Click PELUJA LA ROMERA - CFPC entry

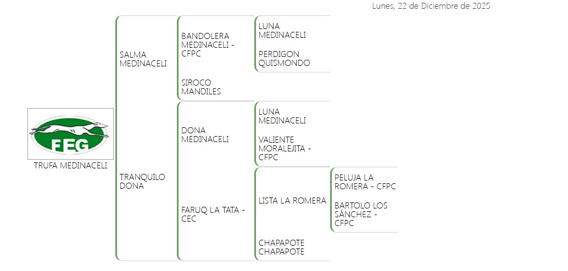click(x=365, y=182)
